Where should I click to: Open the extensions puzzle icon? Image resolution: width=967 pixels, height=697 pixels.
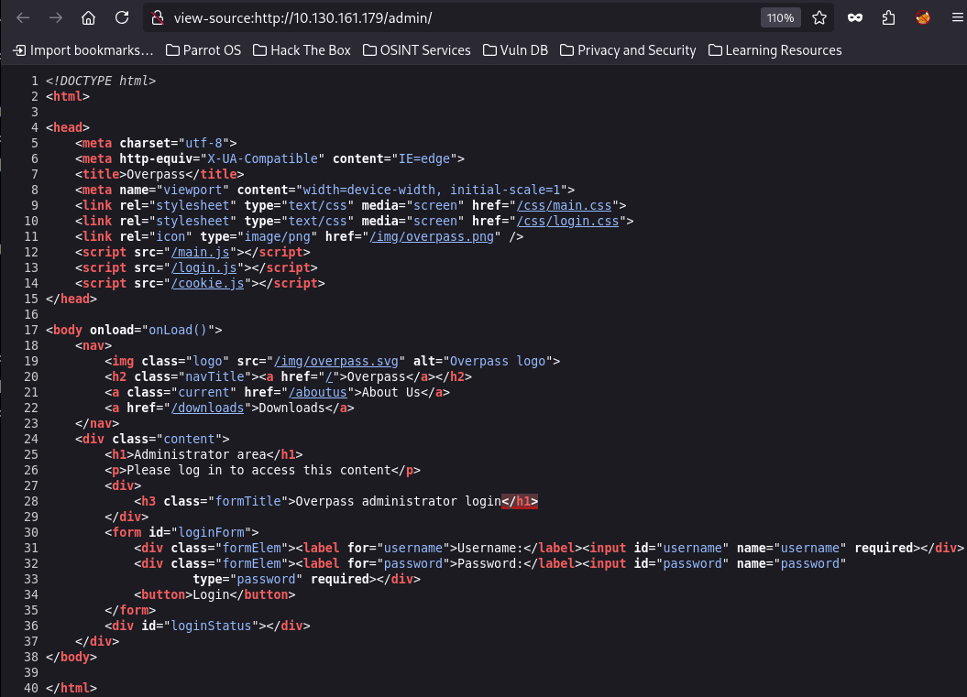coord(888,18)
